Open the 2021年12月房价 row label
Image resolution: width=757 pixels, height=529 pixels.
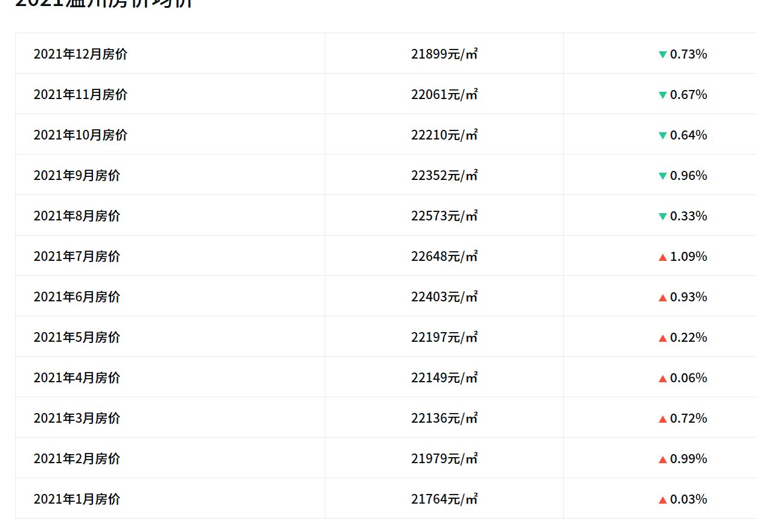80,54
